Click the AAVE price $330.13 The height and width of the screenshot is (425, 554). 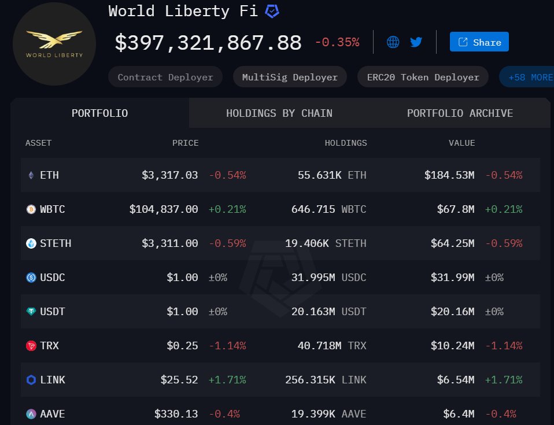pos(176,413)
